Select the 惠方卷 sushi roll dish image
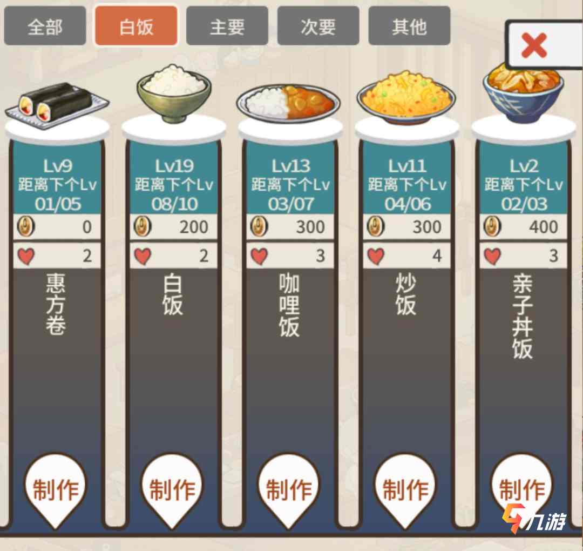 tap(57, 105)
